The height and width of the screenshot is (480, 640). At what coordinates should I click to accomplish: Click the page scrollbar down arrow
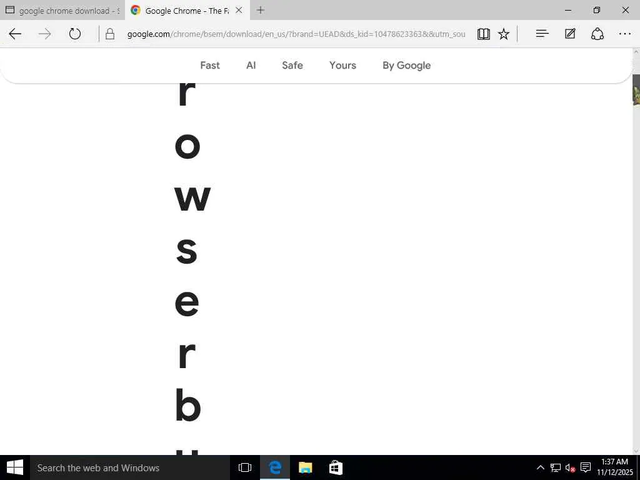coord(636,451)
